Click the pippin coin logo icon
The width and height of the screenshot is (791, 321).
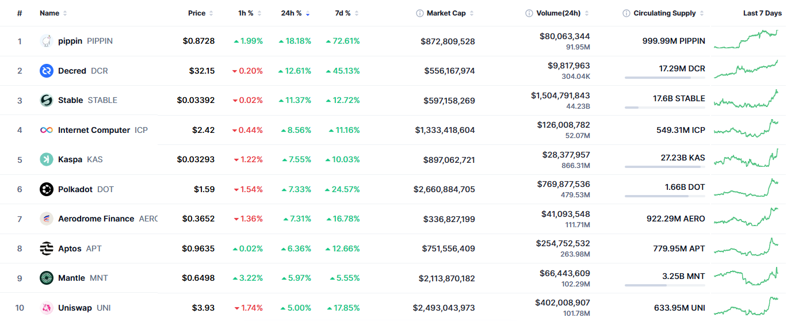coord(47,41)
